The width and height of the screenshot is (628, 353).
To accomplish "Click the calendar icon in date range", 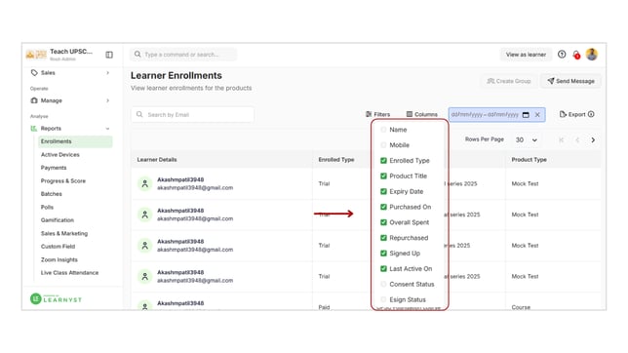I will coord(526,115).
